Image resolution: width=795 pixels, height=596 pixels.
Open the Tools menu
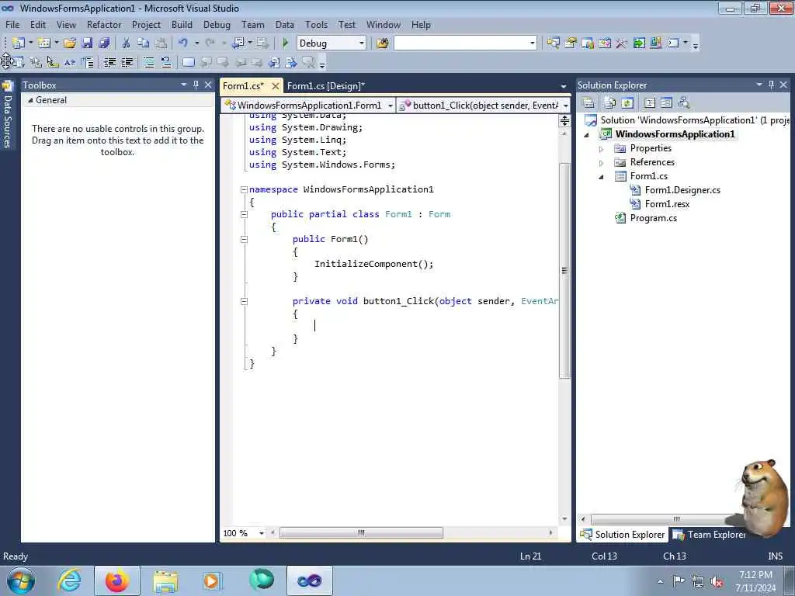coord(317,24)
